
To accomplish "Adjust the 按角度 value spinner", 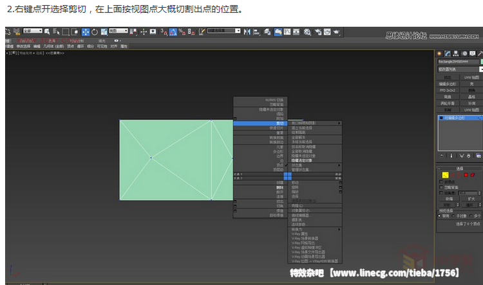I will click(x=479, y=193).
